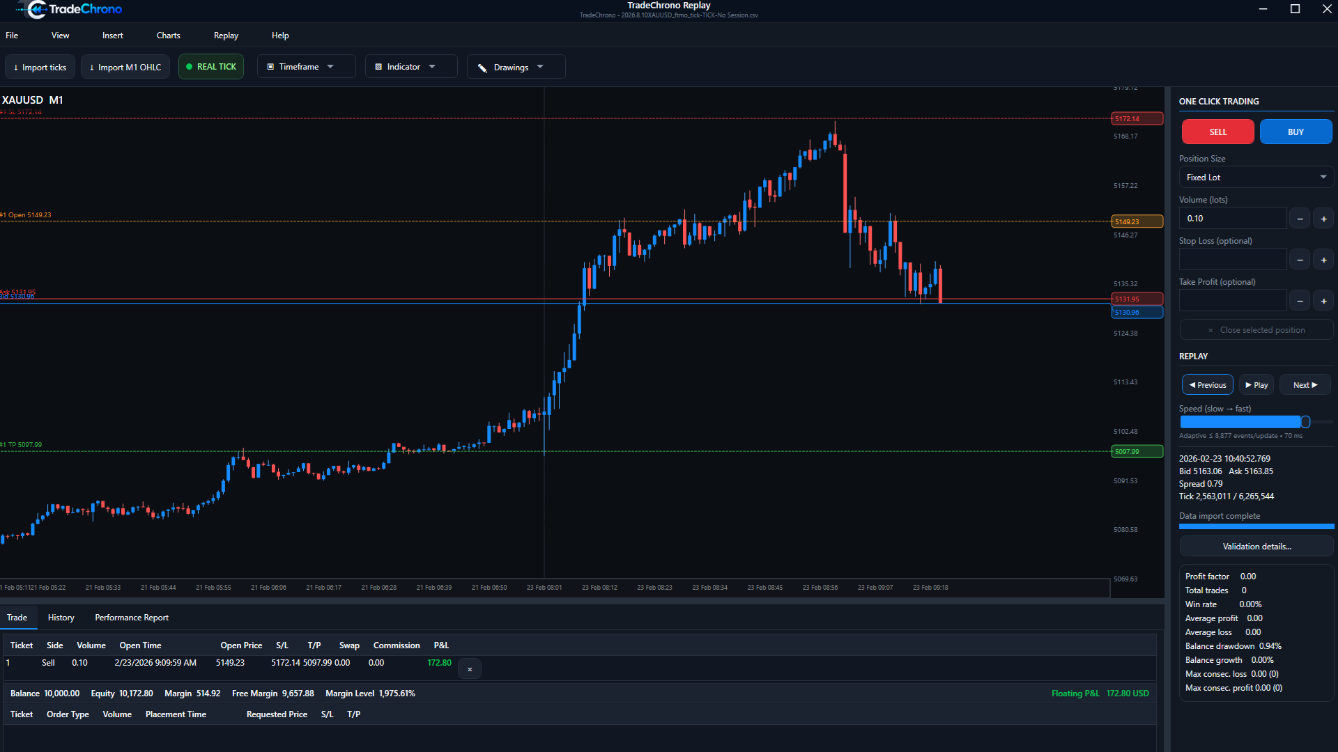The image size is (1338, 752).
Task: Increase Stop Loss with plus button
Action: tap(1323, 260)
